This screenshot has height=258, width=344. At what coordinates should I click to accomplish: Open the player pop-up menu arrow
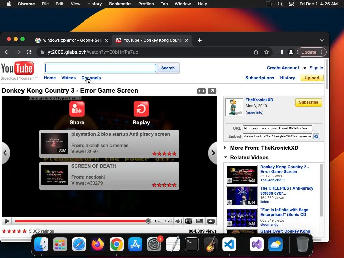click(211, 221)
